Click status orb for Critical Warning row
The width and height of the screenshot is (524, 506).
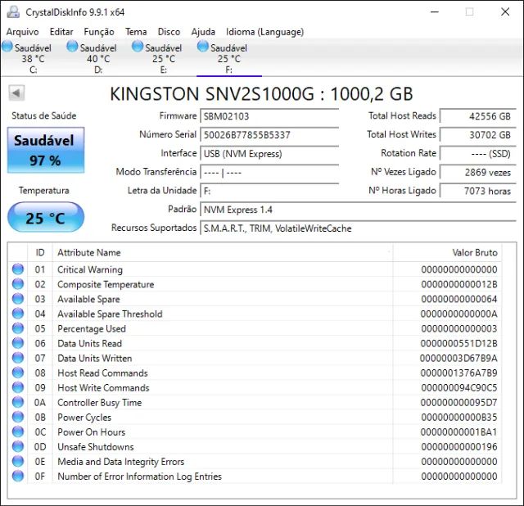pyautogui.click(x=18, y=269)
